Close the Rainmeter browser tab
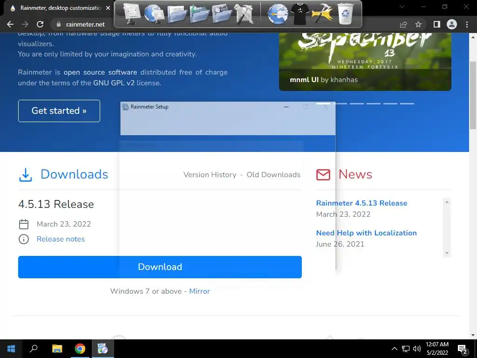This screenshot has width=477, height=358. [108, 8]
